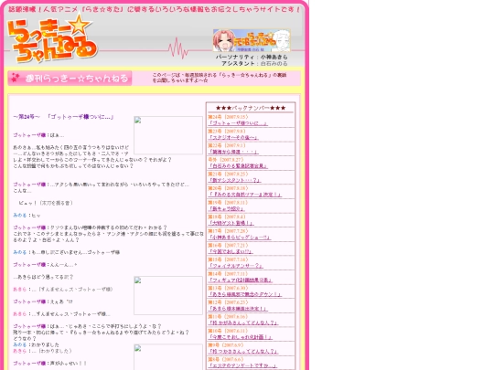This screenshot has width=494, height=370.
Task: Click the 〜第24号〜 article title text
Action: [63, 117]
